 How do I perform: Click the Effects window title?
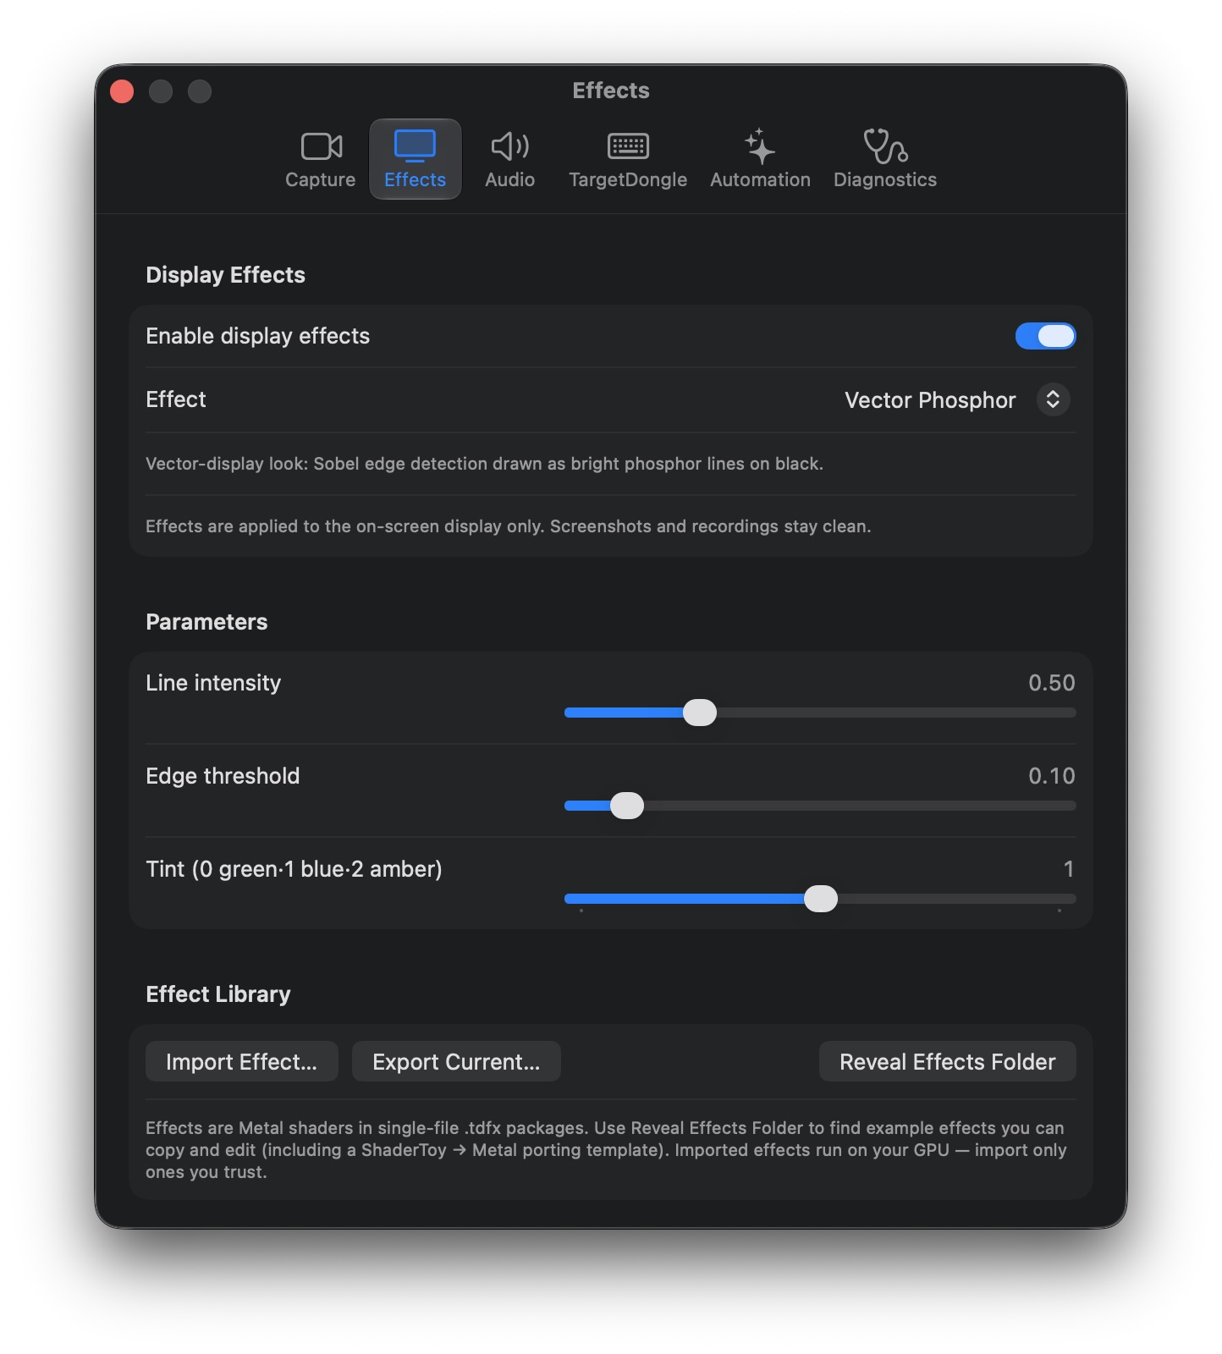tap(611, 91)
